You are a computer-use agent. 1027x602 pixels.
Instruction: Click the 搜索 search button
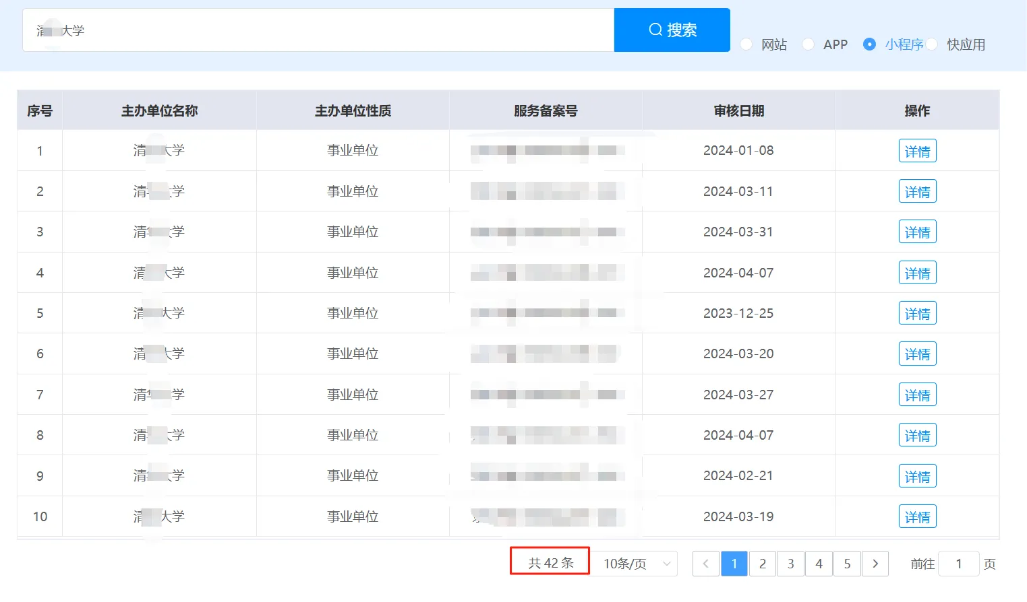point(672,30)
